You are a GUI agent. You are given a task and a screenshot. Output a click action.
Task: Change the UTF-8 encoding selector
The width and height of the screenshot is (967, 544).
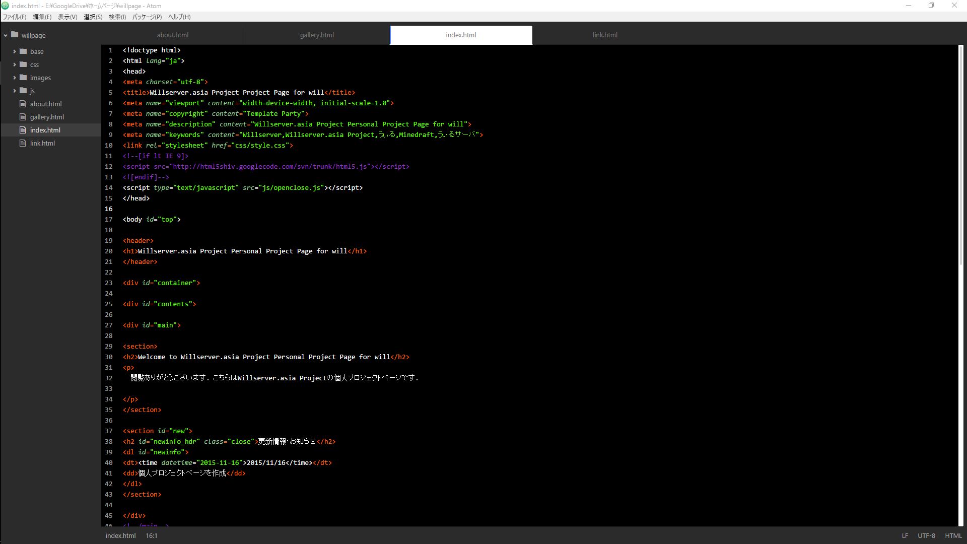tap(926, 535)
